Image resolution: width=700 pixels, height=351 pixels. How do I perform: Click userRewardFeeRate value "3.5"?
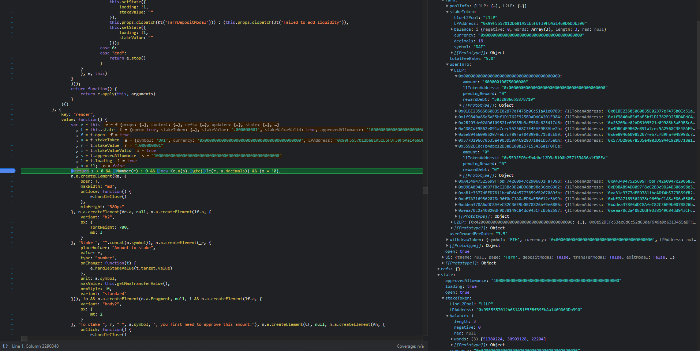[x=502, y=234]
